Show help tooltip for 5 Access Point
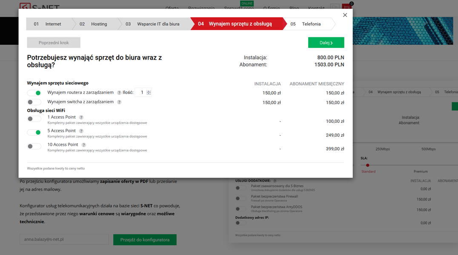458x255 pixels. (81, 131)
